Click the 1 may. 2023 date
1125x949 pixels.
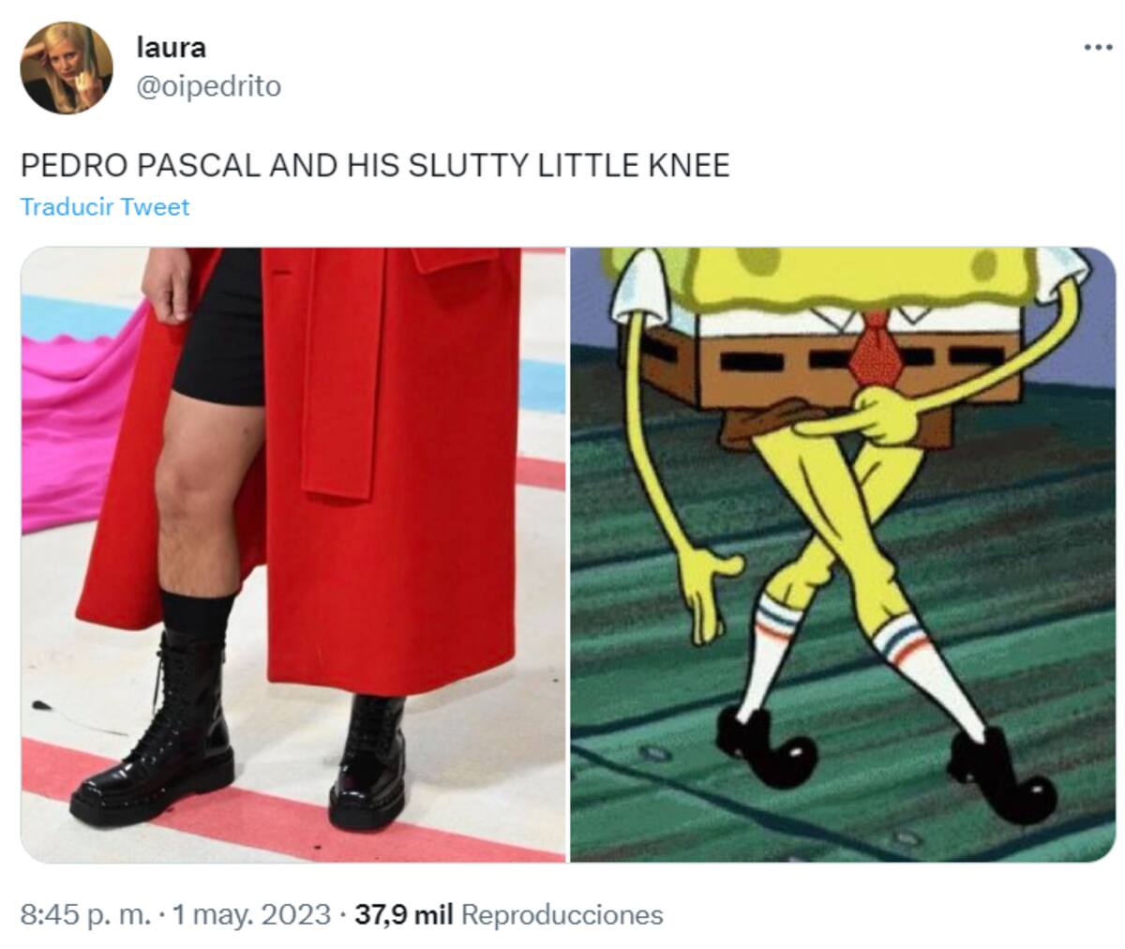250,914
